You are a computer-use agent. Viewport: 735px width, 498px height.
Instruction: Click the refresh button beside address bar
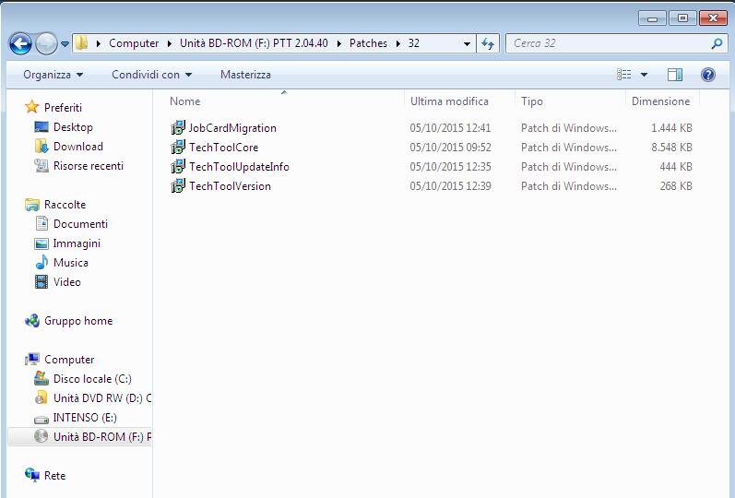(488, 43)
